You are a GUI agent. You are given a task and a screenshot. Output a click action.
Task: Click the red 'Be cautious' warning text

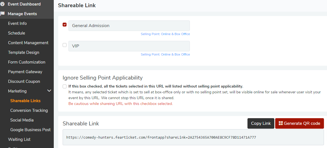pos(121,104)
